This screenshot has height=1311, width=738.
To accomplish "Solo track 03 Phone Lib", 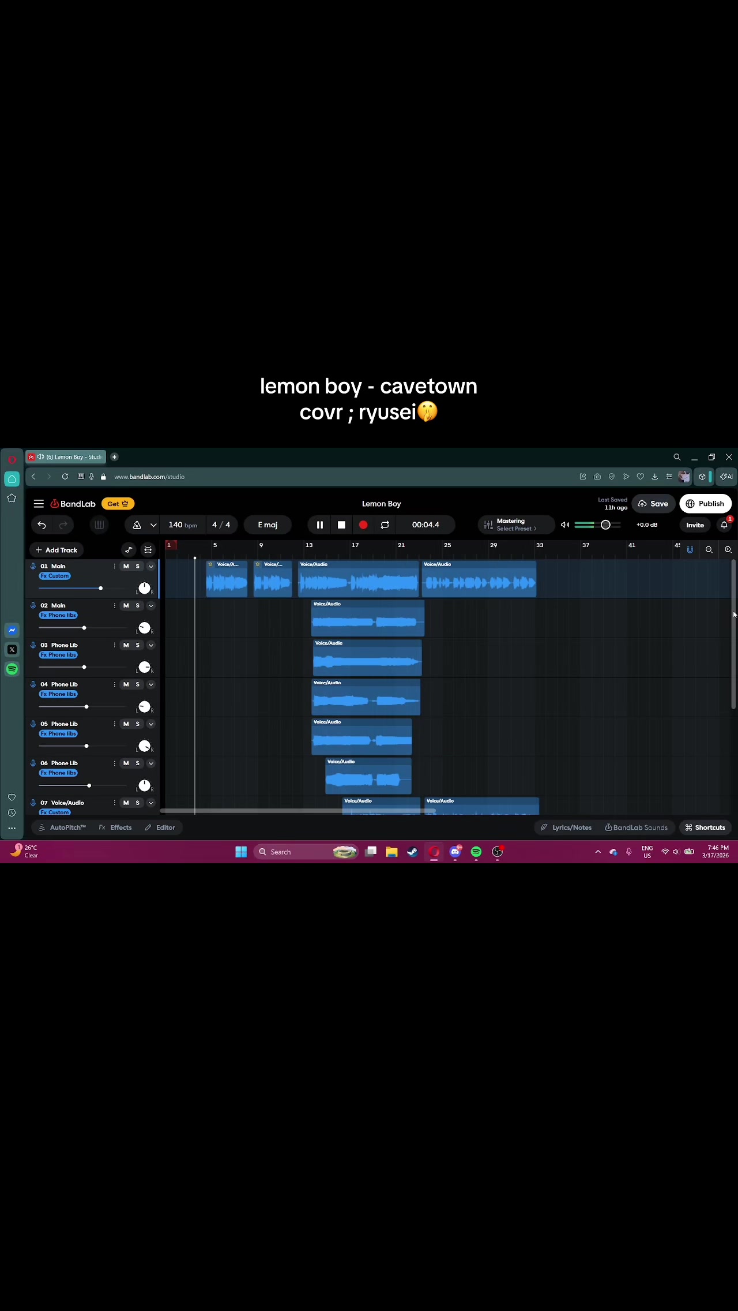I will [x=137, y=645].
